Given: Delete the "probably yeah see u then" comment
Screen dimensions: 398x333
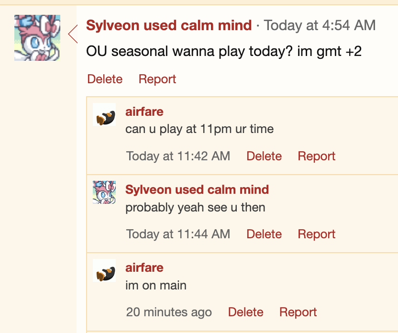Looking at the screenshot, I should (264, 234).
